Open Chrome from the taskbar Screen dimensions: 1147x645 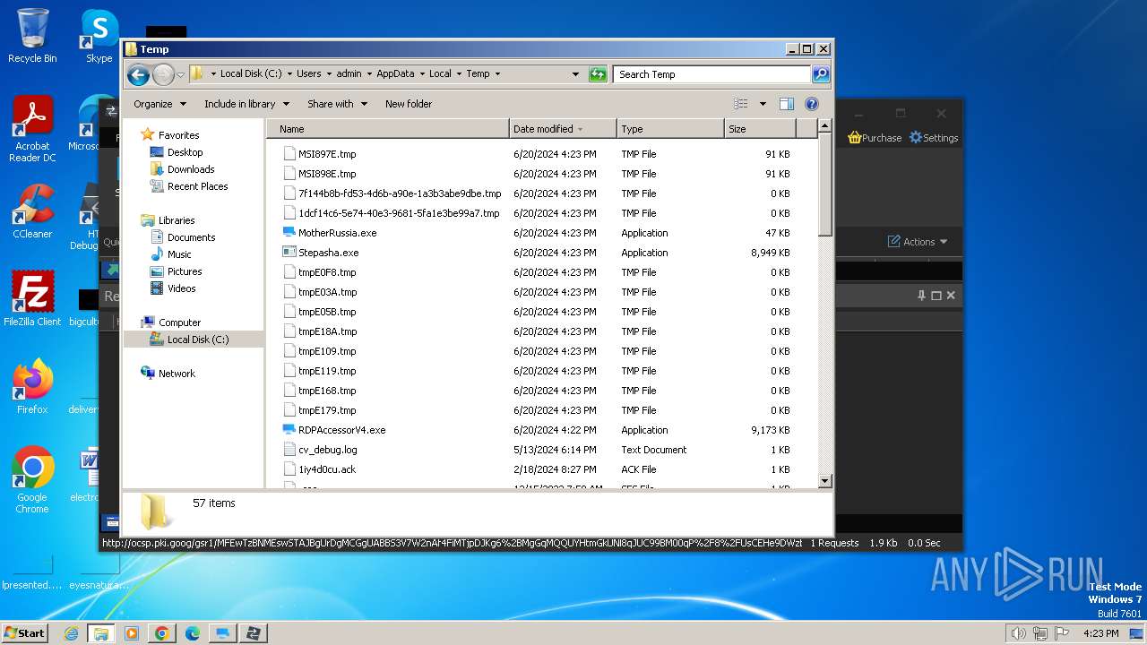tap(161, 633)
